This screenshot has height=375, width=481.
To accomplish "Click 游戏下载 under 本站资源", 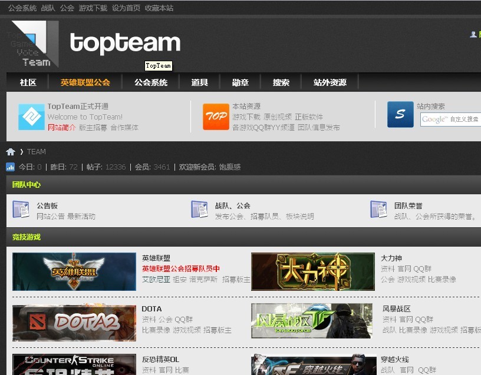I will [x=246, y=117].
